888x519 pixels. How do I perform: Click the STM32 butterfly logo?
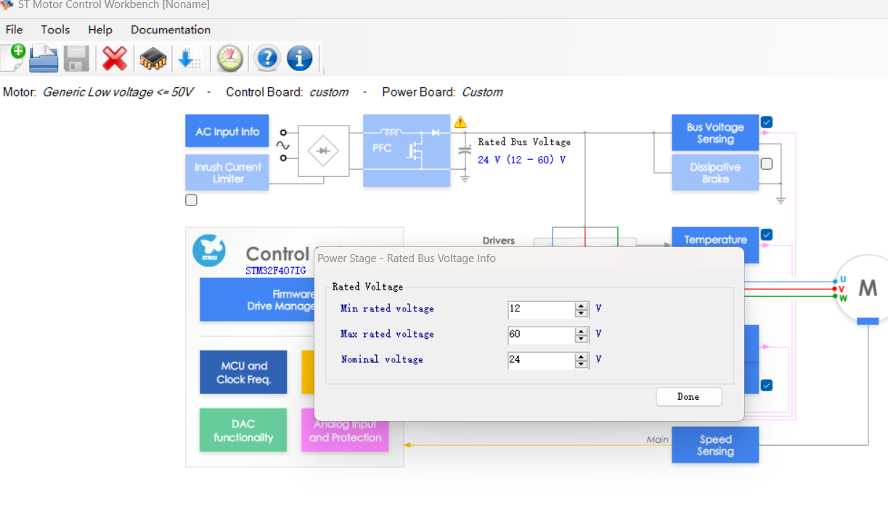(x=209, y=250)
